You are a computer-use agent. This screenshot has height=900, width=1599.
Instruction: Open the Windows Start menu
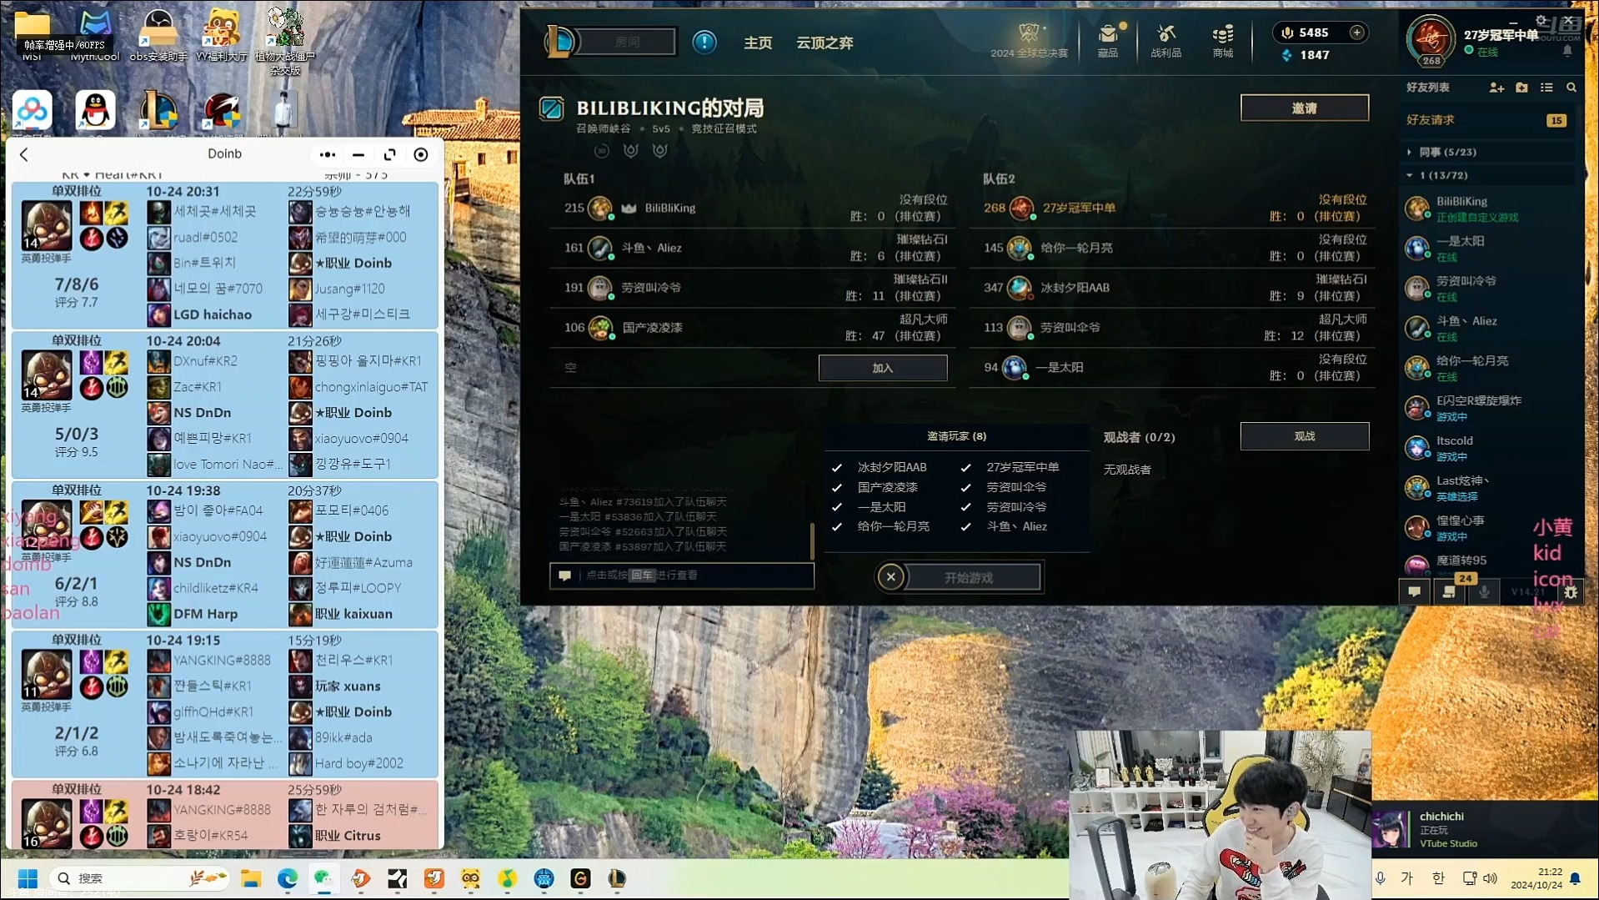coord(28,878)
